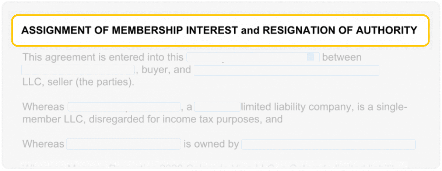The image size is (442, 171).
Task: Click the agreement date input field
Action: pyautogui.click(x=247, y=57)
